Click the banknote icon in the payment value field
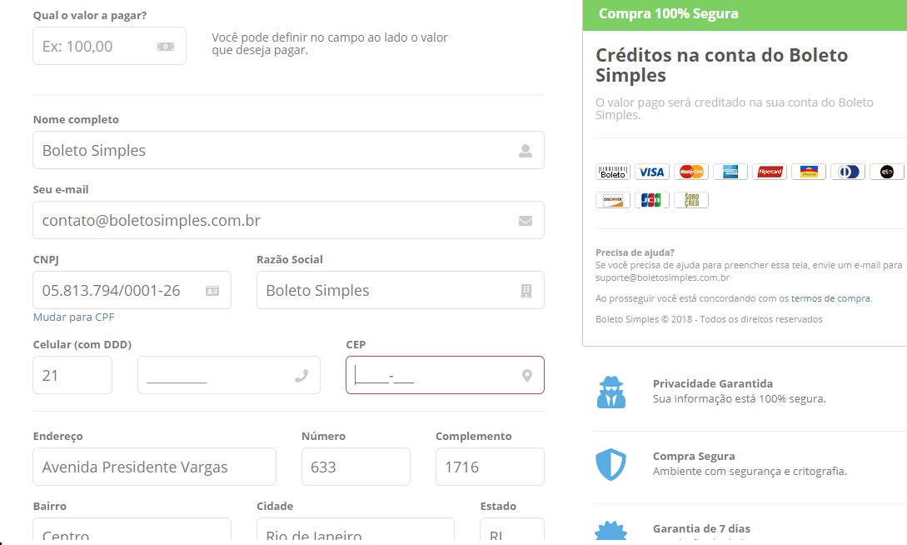The image size is (907, 545). pyautogui.click(x=166, y=47)
